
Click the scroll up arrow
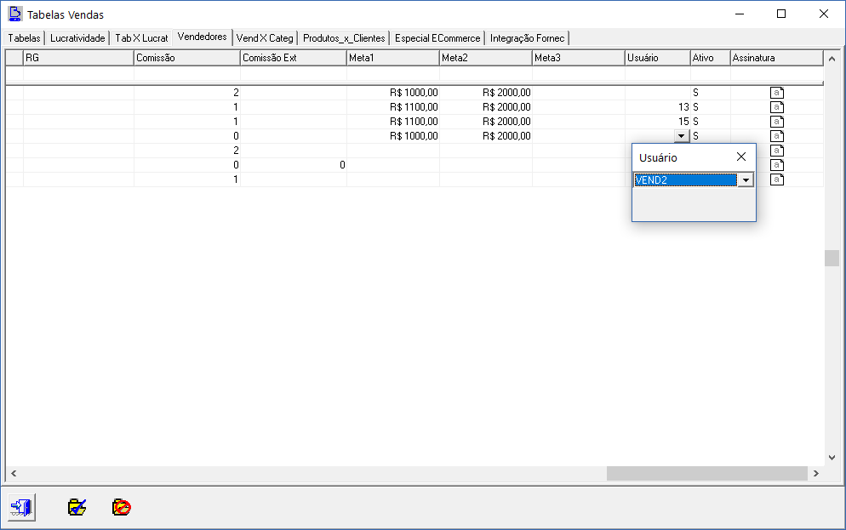pyautogui.click(x=832, y=58)
